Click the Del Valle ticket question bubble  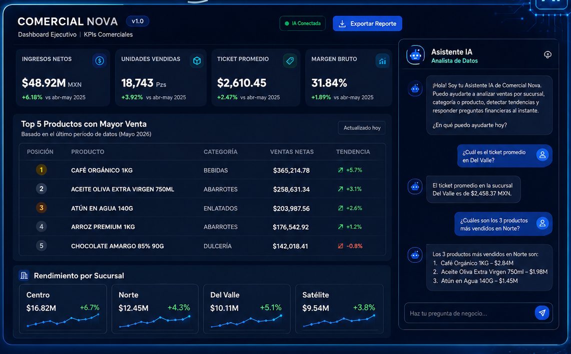click(x=505, y=156)
